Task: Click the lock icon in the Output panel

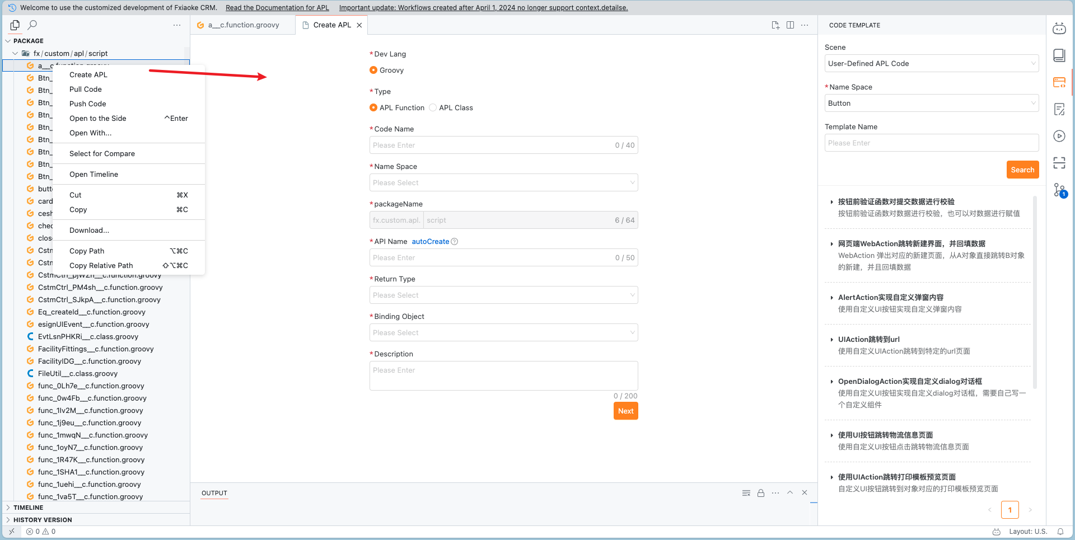Action: (761, 493)
